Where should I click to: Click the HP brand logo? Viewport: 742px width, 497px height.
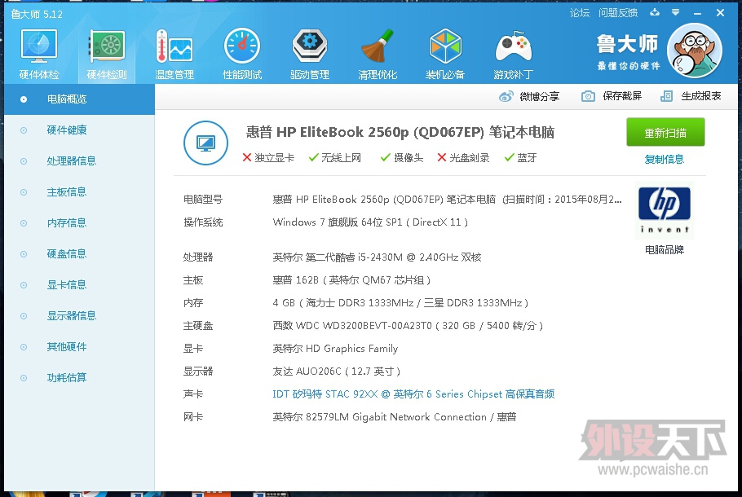tap(665, 210)
